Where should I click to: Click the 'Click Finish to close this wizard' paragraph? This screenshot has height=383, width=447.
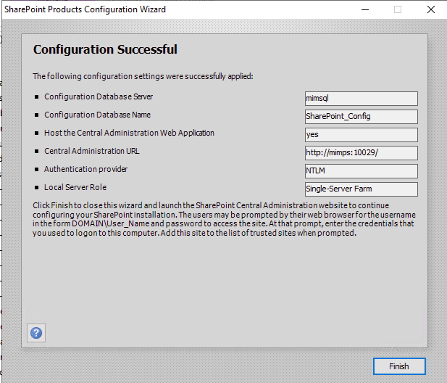tap(224, 219)
